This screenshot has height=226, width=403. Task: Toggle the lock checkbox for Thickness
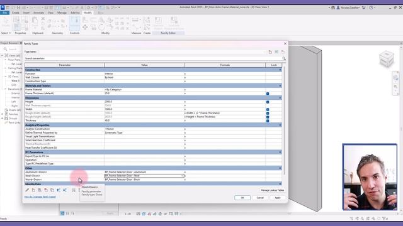268,121
